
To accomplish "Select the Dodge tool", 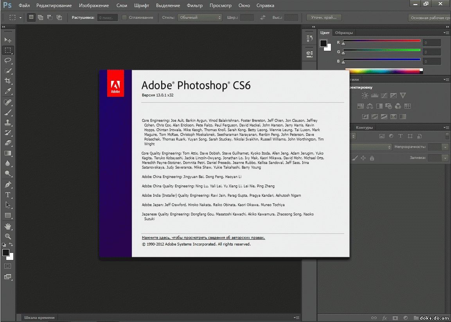I will [x=8, y=173].
